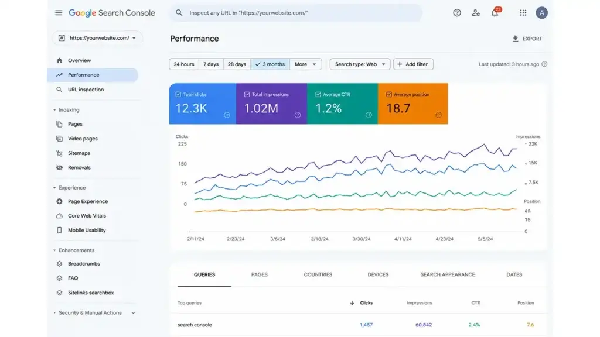This screenshot has height=337, width=600.
Task: Click the CTR column header
Action: (x=476, y=303)
